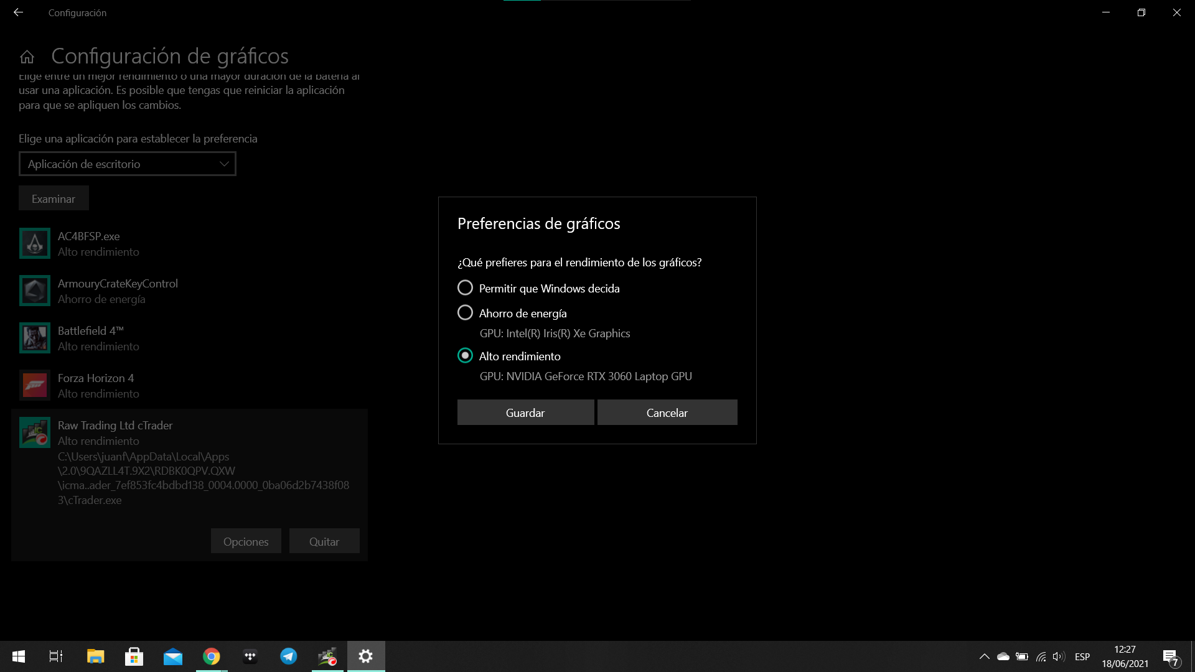Click the Forza Horizon 4 app icon
This screenshot has width=1195, height=672.
coord(35,385)
